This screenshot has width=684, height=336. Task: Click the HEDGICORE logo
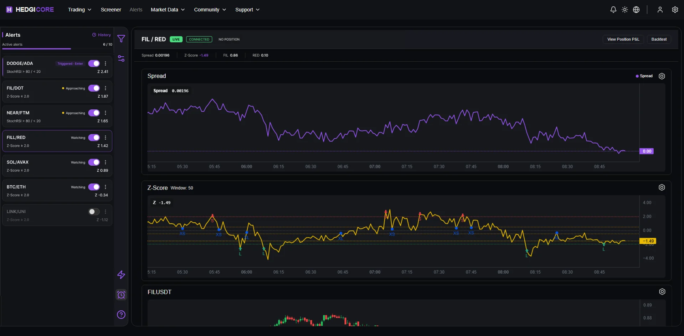point(30,10)
